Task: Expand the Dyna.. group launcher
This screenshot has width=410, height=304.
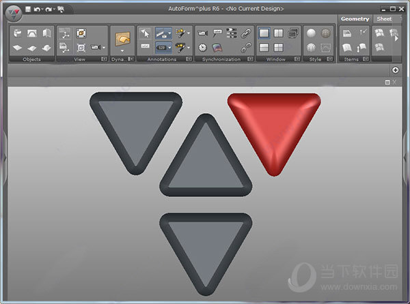Action: pos(131,59)
